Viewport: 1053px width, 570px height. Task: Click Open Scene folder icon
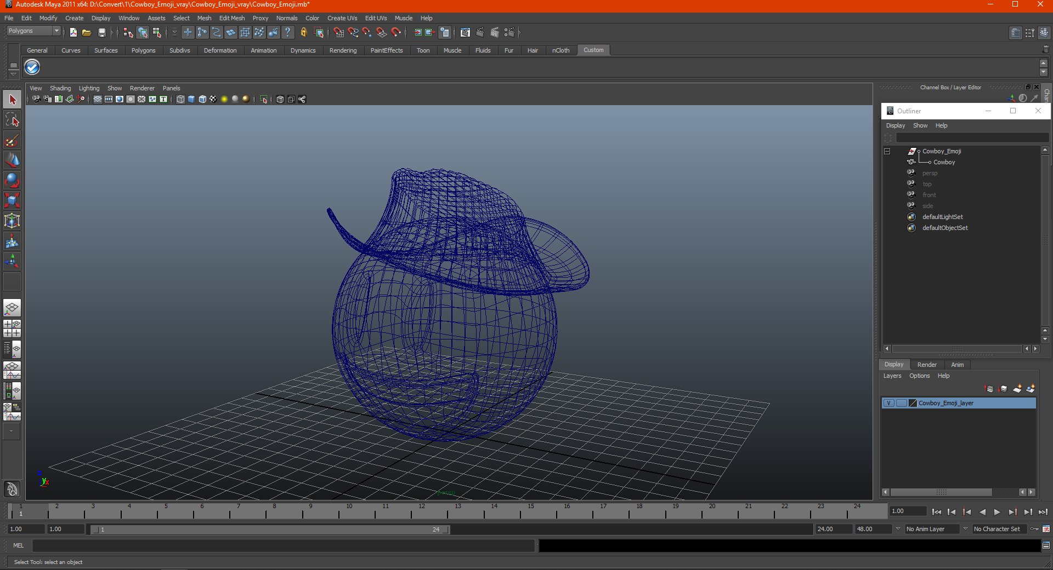pyautogui.click(x=87, y=33)
